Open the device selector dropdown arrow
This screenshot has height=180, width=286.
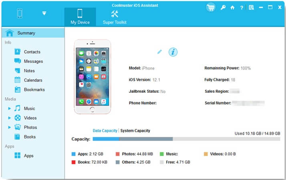click(x=44, y=13)
